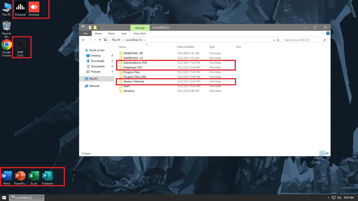Launch Excel from the desktop

[34, 178]
